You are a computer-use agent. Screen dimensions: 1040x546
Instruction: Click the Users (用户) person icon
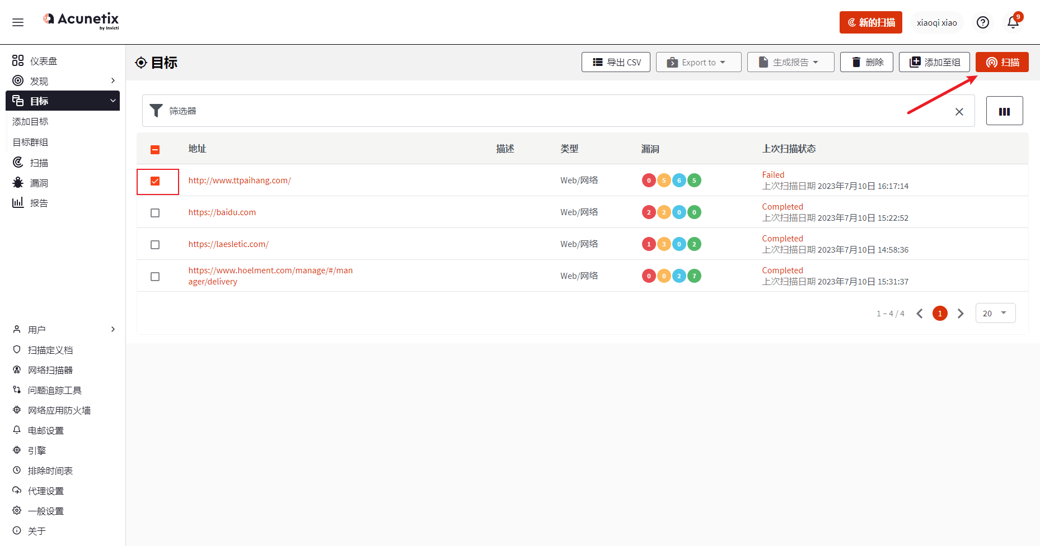point(17,329)
